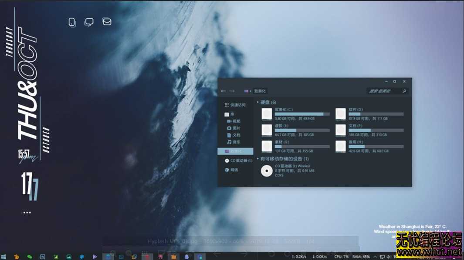The image size is (464, 260).
Task: Click the forward navigation arrow
Action: (x=232, y=91)
